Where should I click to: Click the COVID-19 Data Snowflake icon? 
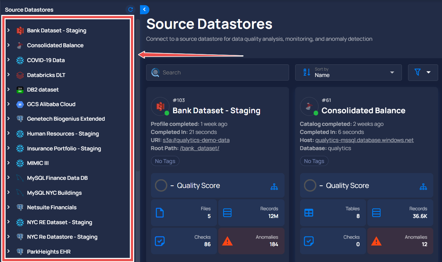20,60
